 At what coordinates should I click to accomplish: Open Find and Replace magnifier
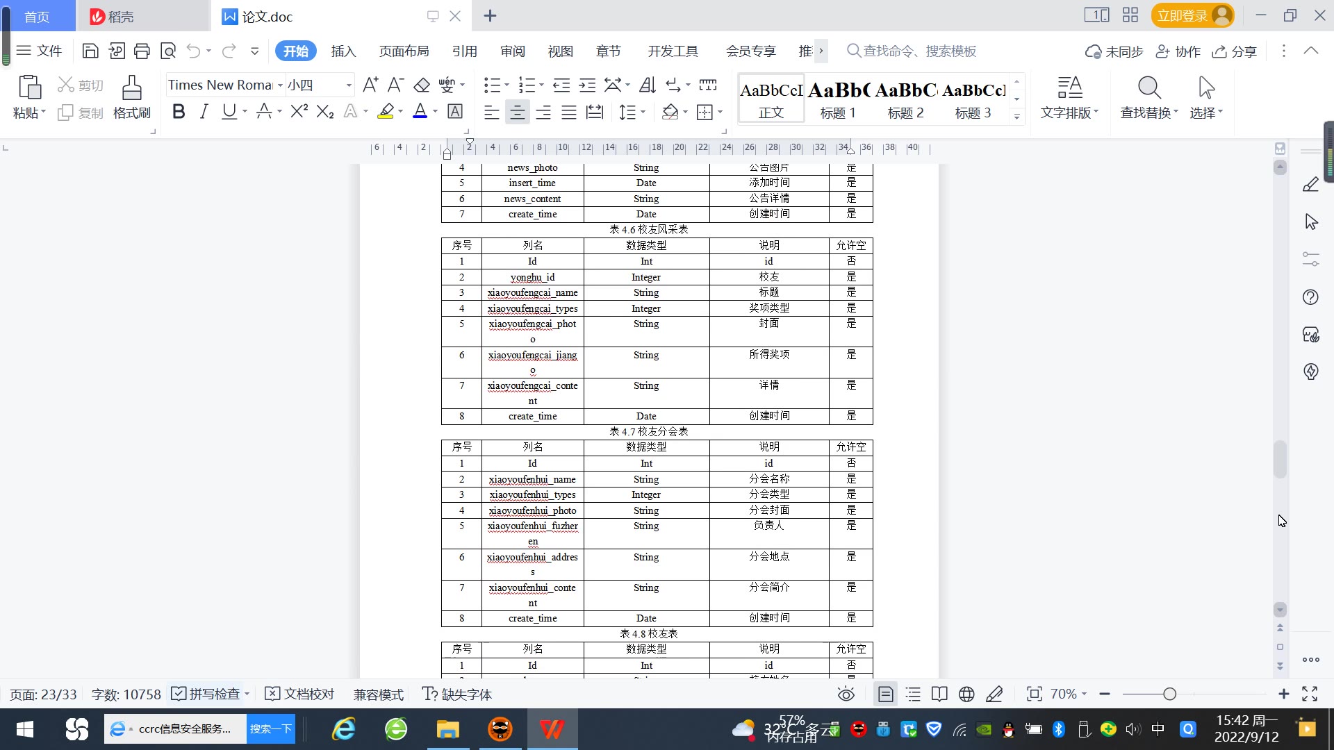tap(1149, 88)
